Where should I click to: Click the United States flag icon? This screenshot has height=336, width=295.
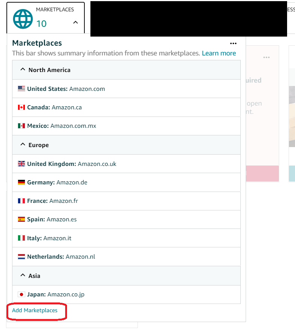21,89
